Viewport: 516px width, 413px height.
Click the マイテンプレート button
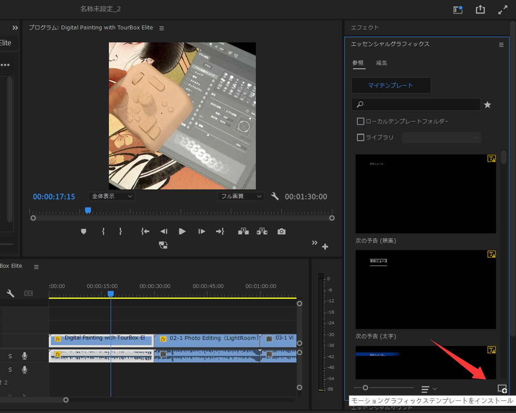click(x=391, y=86)
